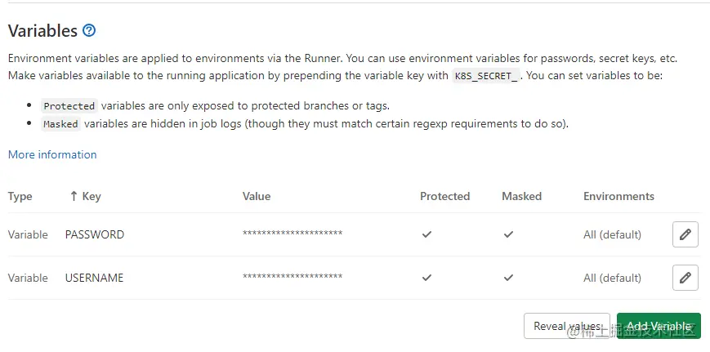This screenshot has height=352, width=710.
Task: Click the USERNAME row Protected checkmark
Action: (x=426, y=278)
